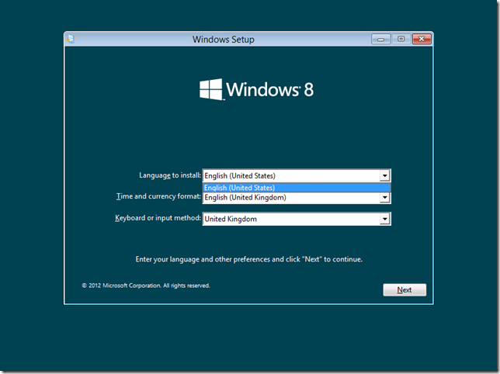
Task: Click the United Kingdom keyboard field
Action: (291, 220)
